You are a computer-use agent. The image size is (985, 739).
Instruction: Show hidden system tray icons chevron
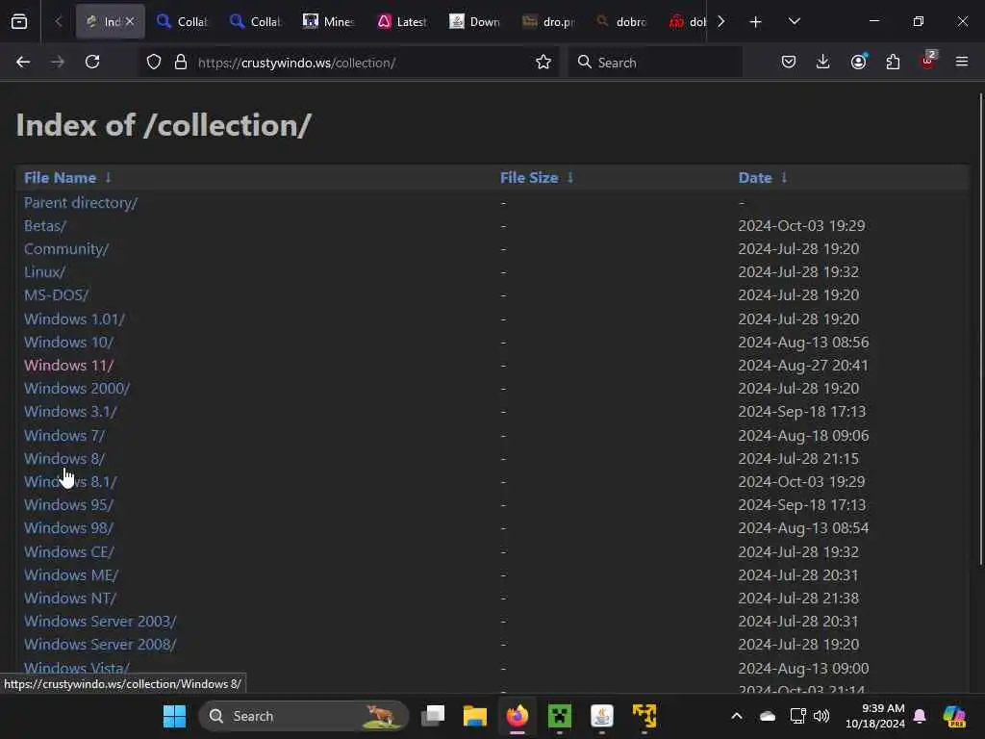737,716
